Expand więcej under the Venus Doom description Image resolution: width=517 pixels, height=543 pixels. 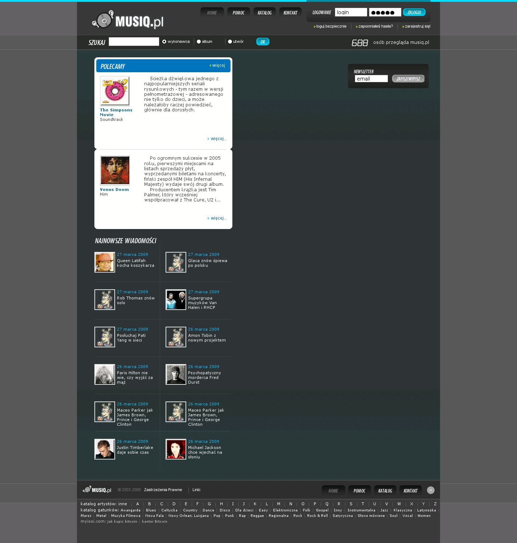[x=218, y=218]
